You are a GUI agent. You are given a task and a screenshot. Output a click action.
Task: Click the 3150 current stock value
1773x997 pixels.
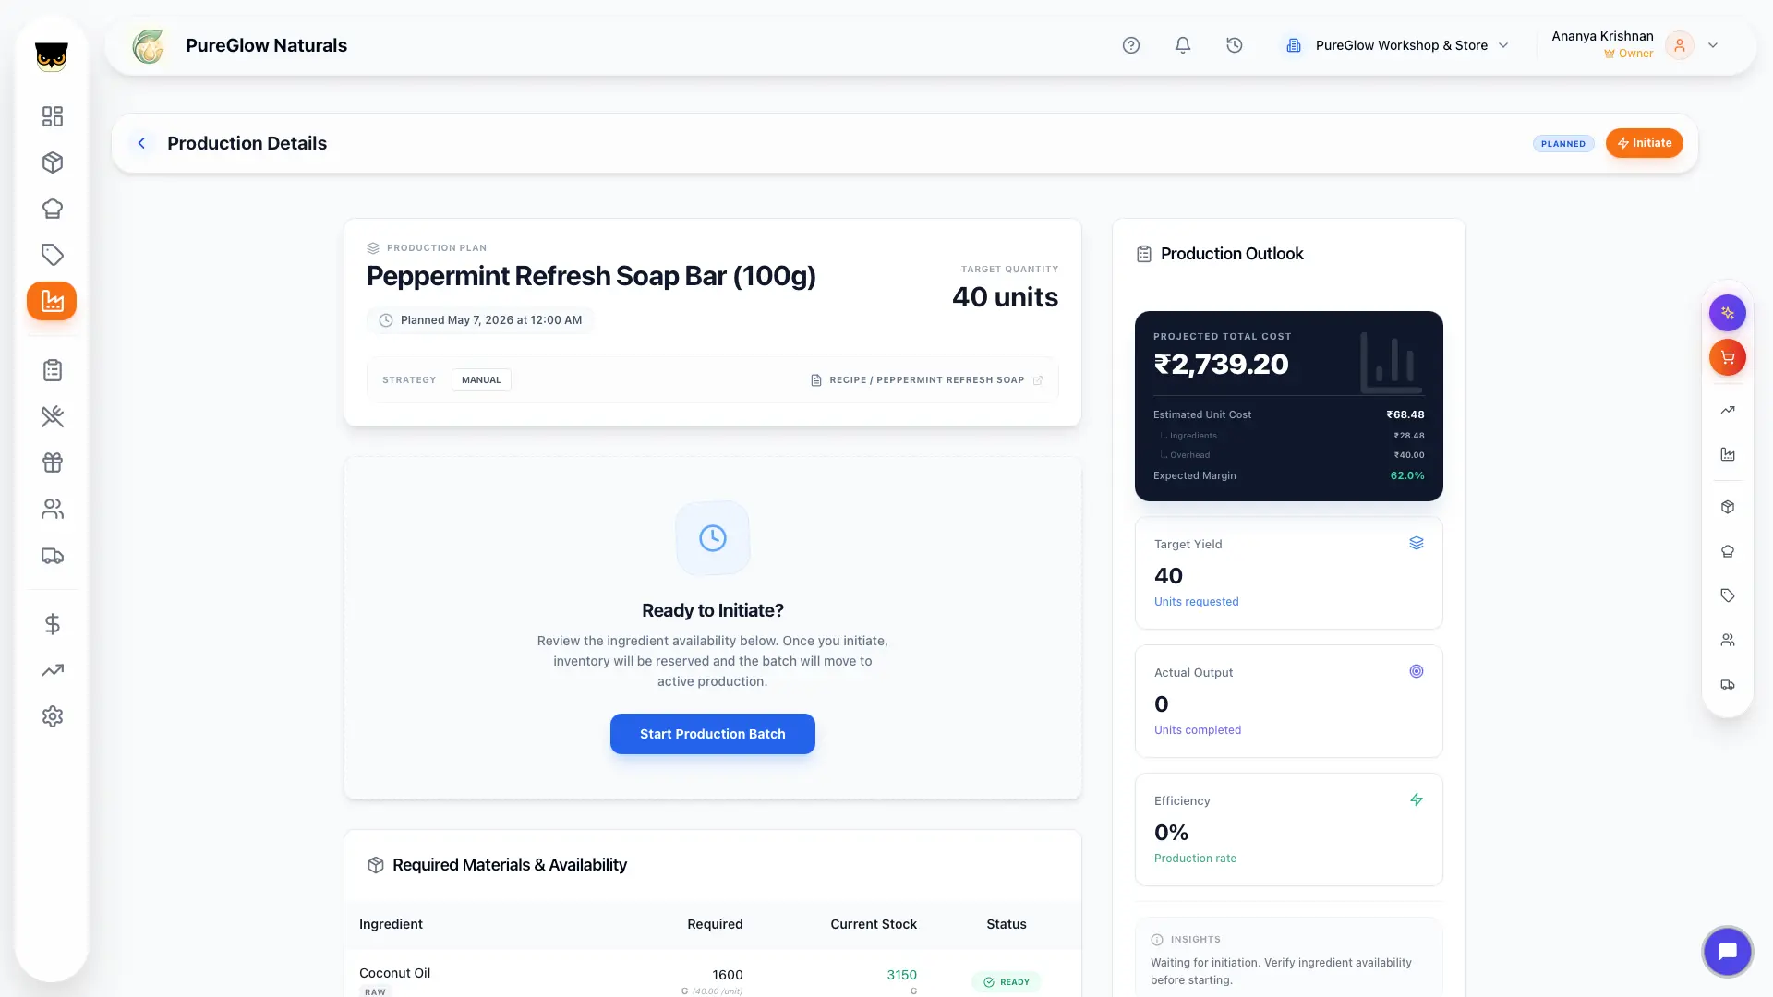(x=901, y=975)
